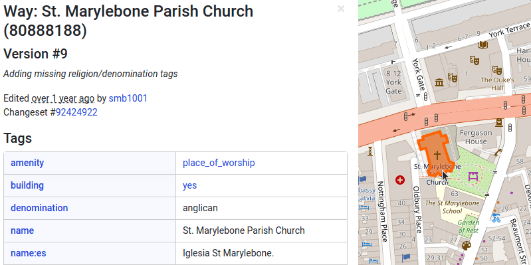Click the brown artist palette icon
Viewport: 531px width, 265px height.
click(467, 245)
